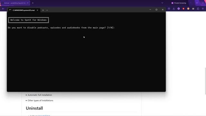Select the C:\WINDOWS\system32\cmd terminal tab

24,10
